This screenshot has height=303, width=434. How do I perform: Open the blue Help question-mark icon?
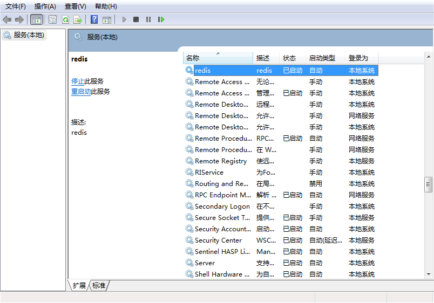tap(94, 19)
